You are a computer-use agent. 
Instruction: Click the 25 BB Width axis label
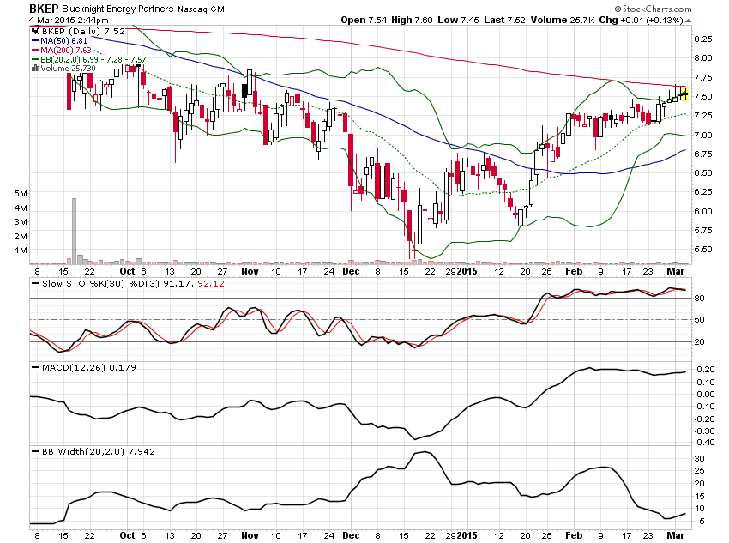[699, 471]
